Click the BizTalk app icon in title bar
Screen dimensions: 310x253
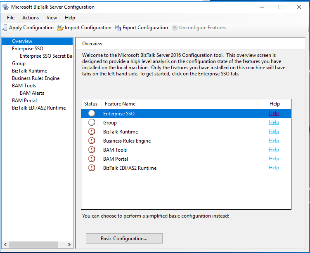[x=6, y=7]
